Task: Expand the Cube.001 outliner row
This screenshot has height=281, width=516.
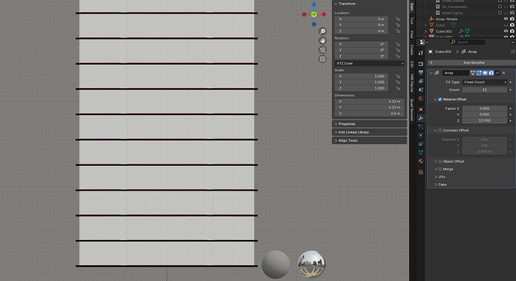Action: 426,31
